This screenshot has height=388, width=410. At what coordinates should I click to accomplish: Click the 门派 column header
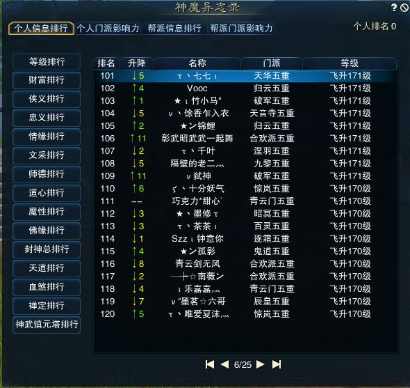[272, 63]
